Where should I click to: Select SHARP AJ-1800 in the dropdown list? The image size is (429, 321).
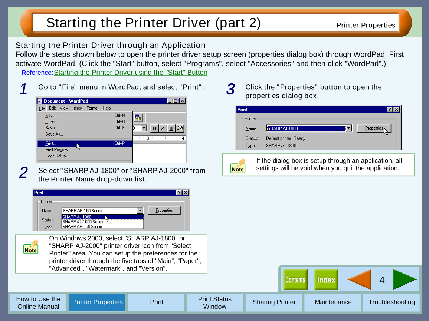point(102,217)
